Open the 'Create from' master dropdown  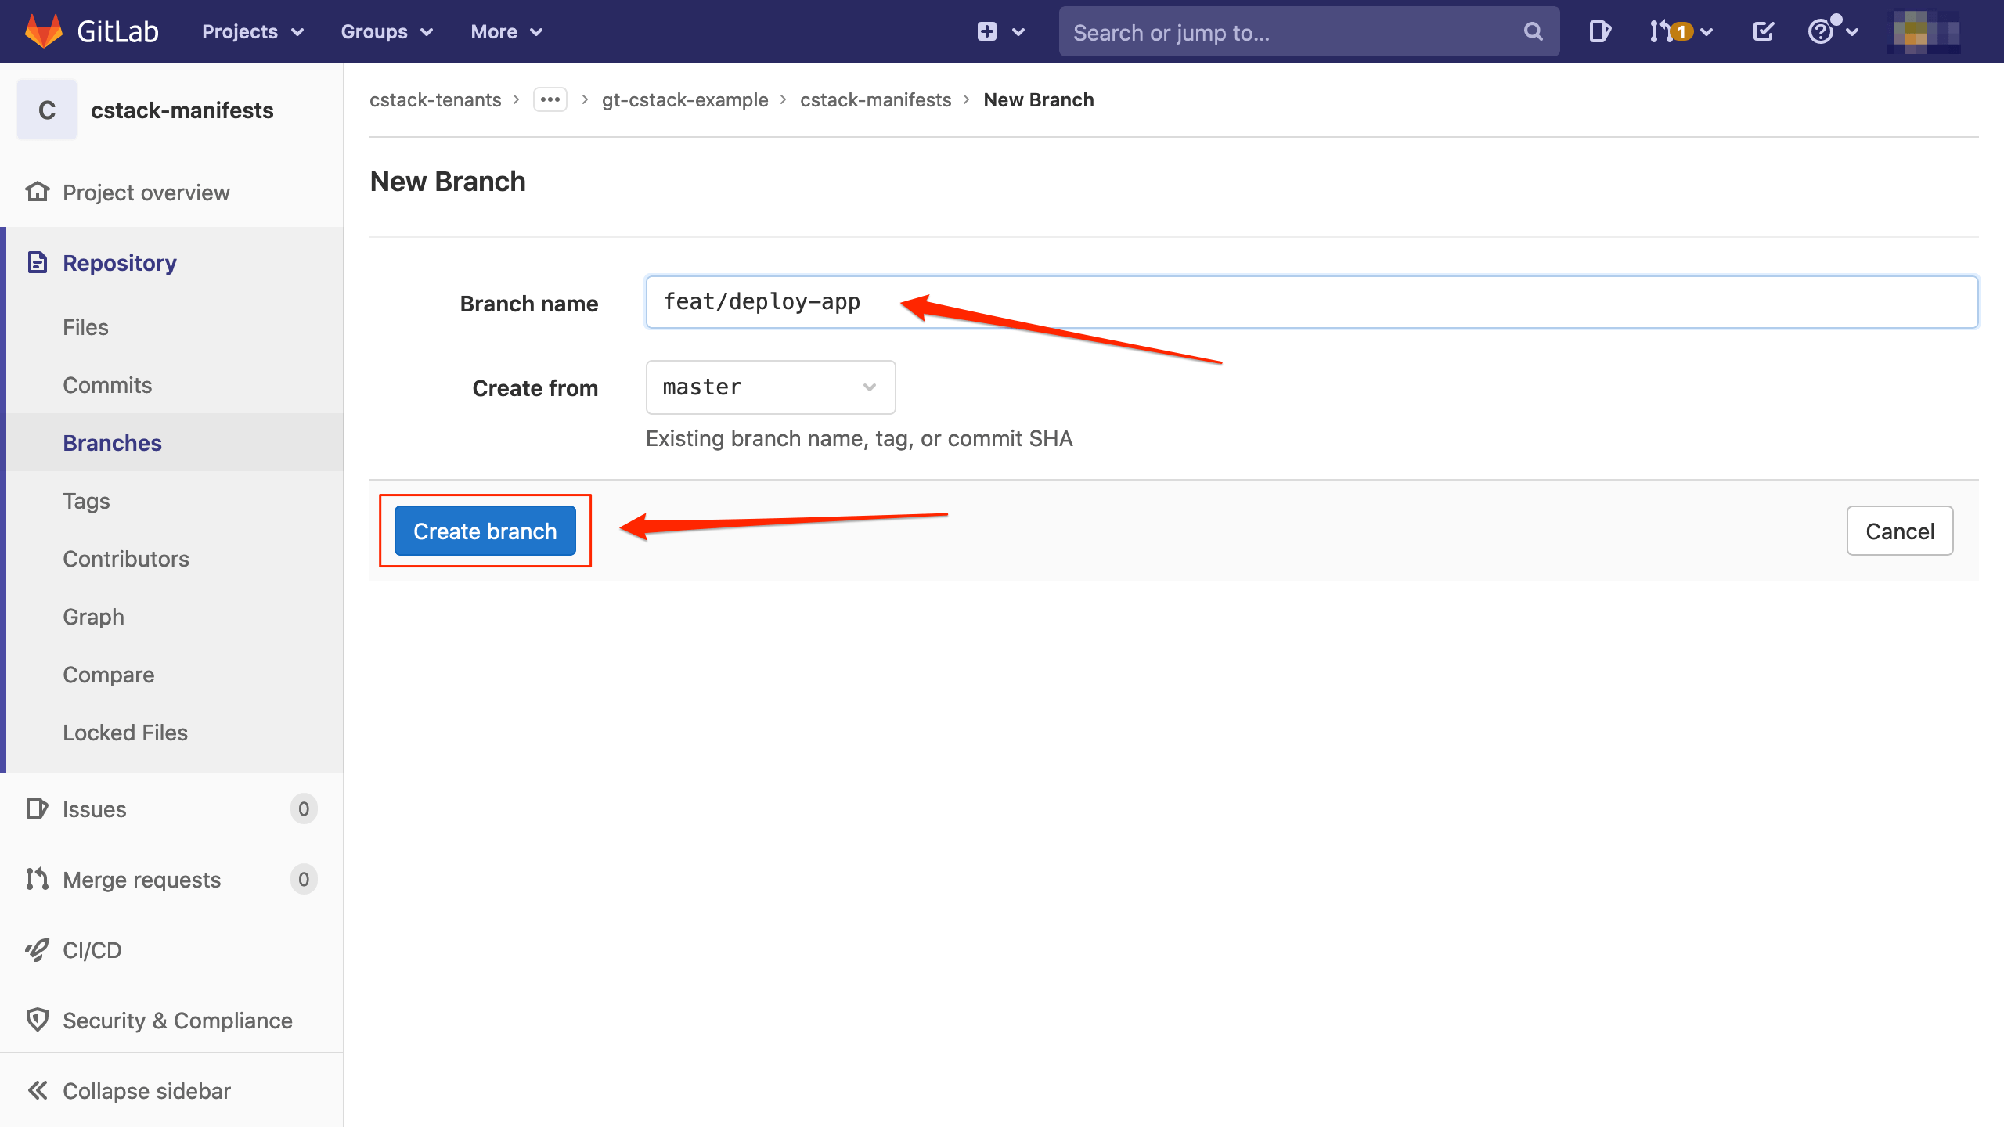[770, 387]
